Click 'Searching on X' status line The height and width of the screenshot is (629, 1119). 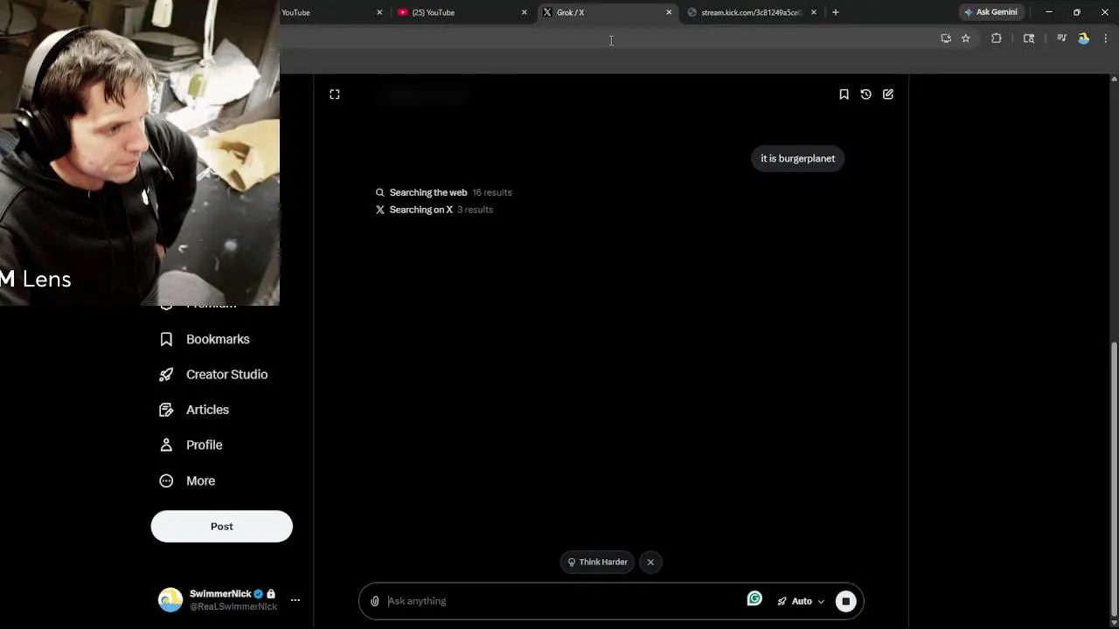click(420, 210)
